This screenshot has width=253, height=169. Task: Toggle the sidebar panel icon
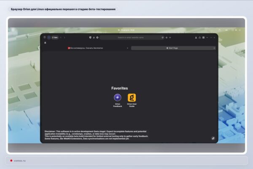tap(45, 37)
